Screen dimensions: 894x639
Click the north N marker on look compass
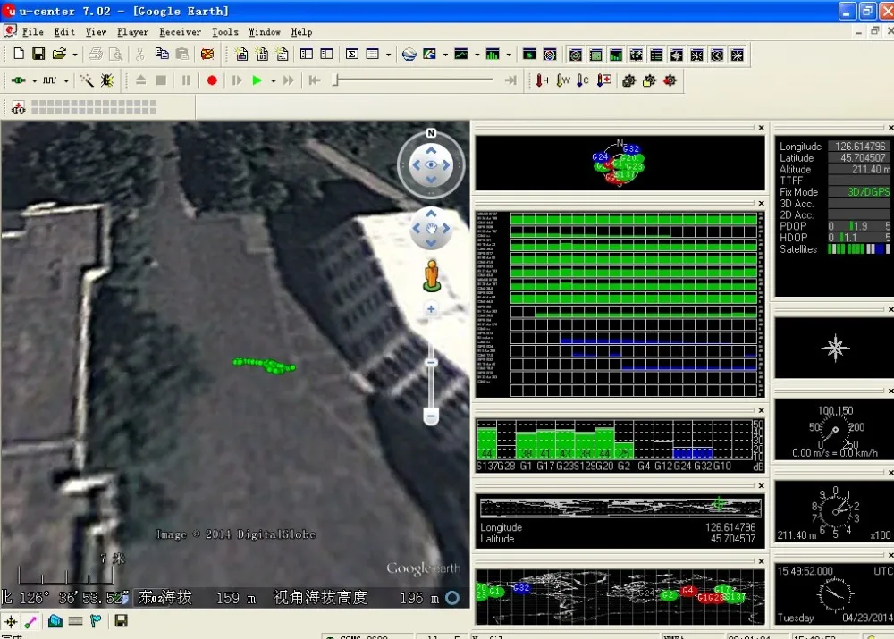(431, 133)
